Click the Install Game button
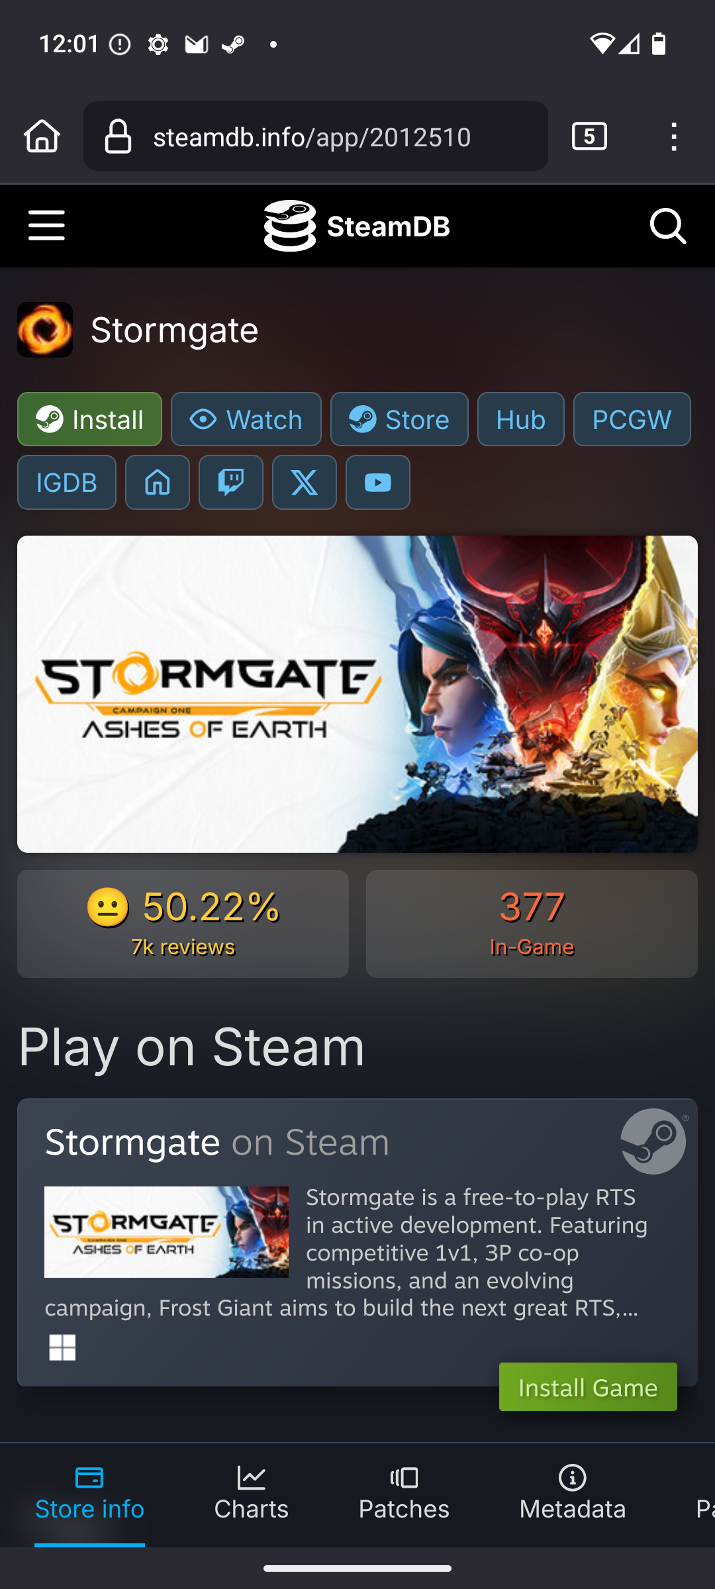Viewport: 715px width, 1589px height. point(588,1386)
